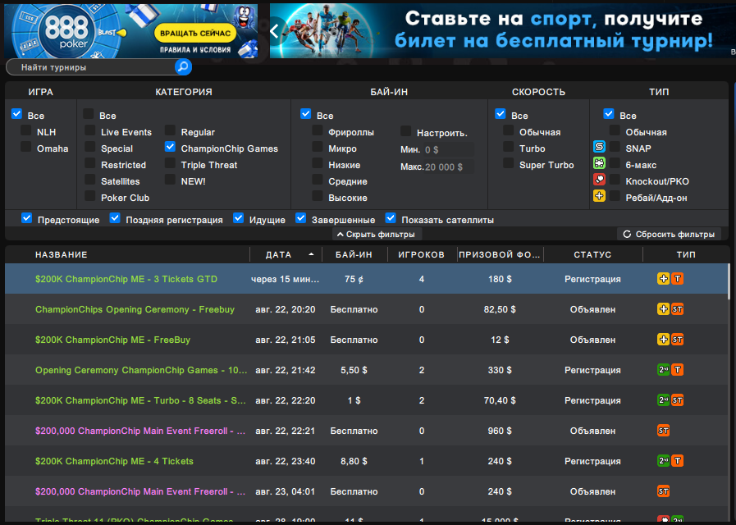Image resolution: width=736 pixels, height=525 pixels.
Task: Uncheck the Идущие status filter
Action: click(x=239, y=218)
